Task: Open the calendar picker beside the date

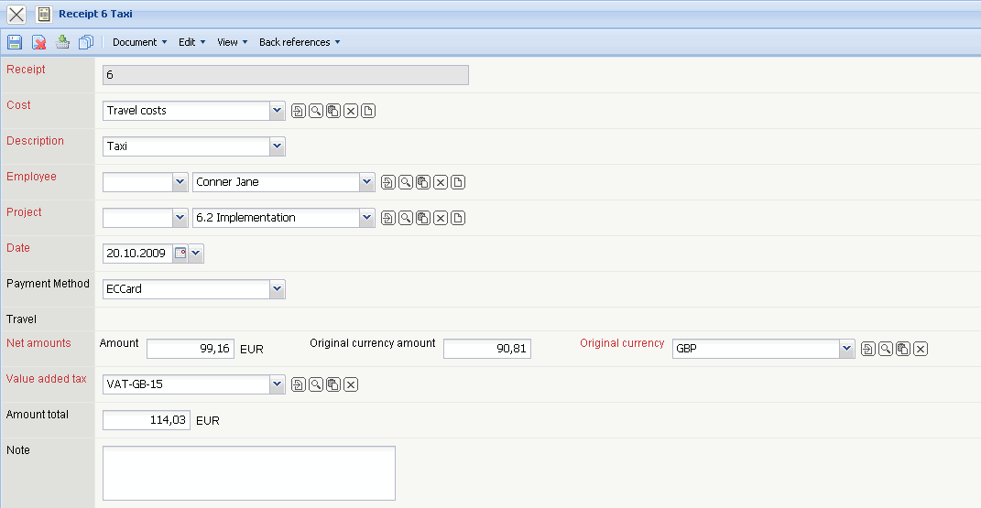Action: pyautogui.click(x=180, y=254)
